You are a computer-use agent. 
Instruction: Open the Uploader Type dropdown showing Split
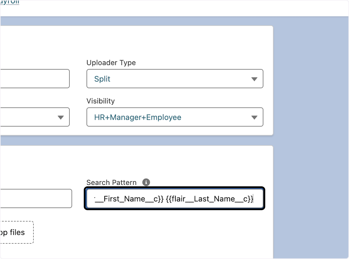point(174,79)
